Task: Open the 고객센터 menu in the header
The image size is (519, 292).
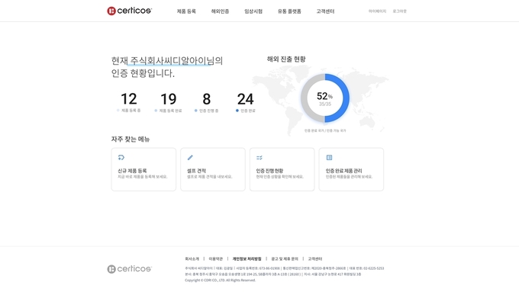Action: [x=325, y=11]
